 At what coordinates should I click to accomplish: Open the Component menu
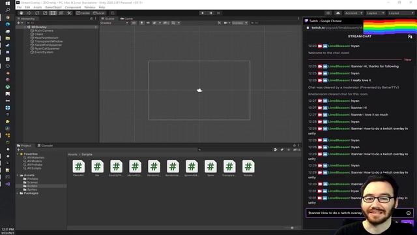[x=73, y=7]
